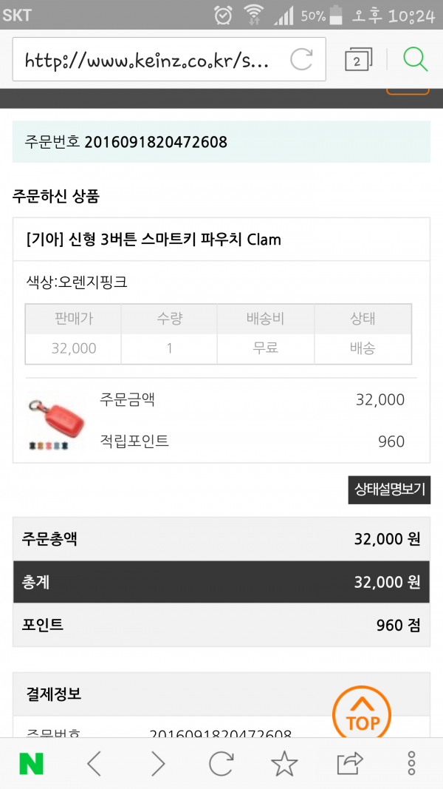443x789 pixels.
Task: Tap the green search magnifier icon
Action: click(416, 59)
